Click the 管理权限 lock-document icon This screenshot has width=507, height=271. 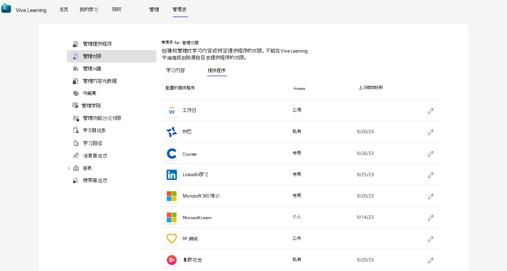click(76, 56)
